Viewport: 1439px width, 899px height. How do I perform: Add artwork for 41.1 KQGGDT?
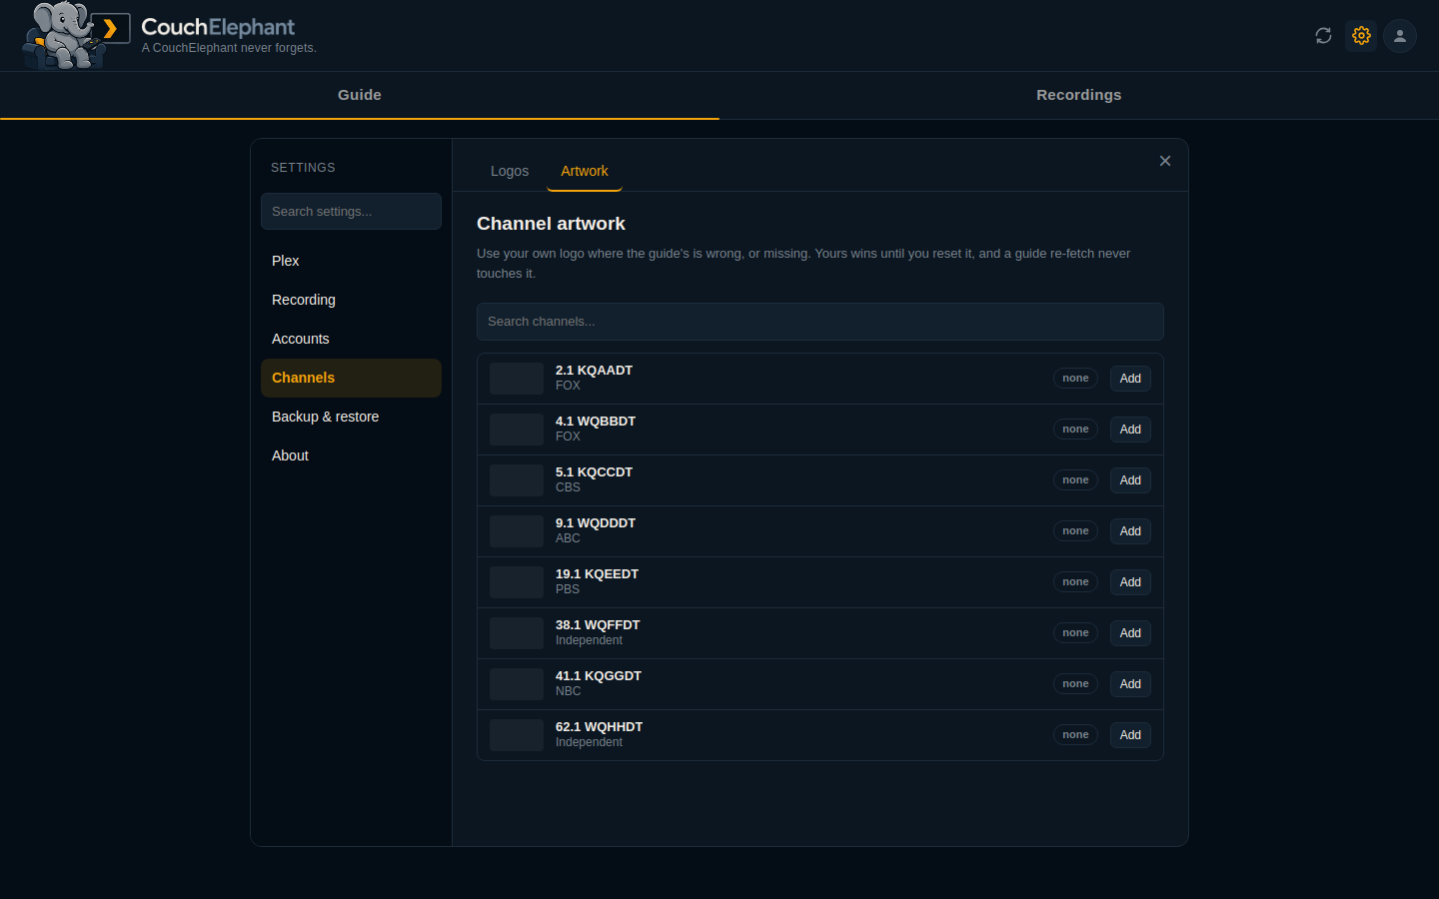(x=1130, y=684)
